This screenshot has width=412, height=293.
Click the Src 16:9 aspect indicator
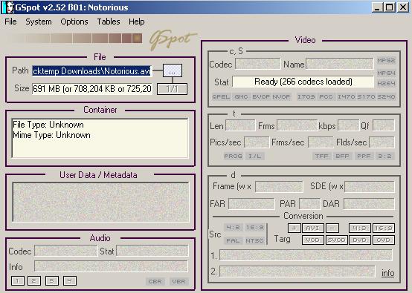pyautogui.click(x=254, y=228)
